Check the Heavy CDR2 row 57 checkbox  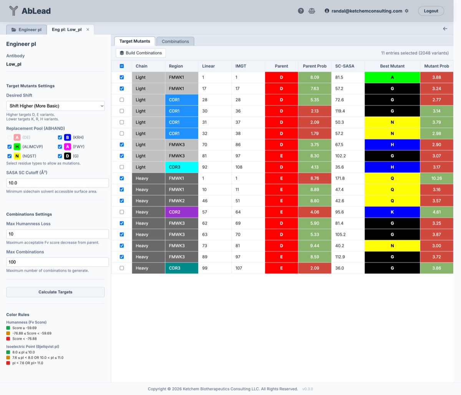122,212
